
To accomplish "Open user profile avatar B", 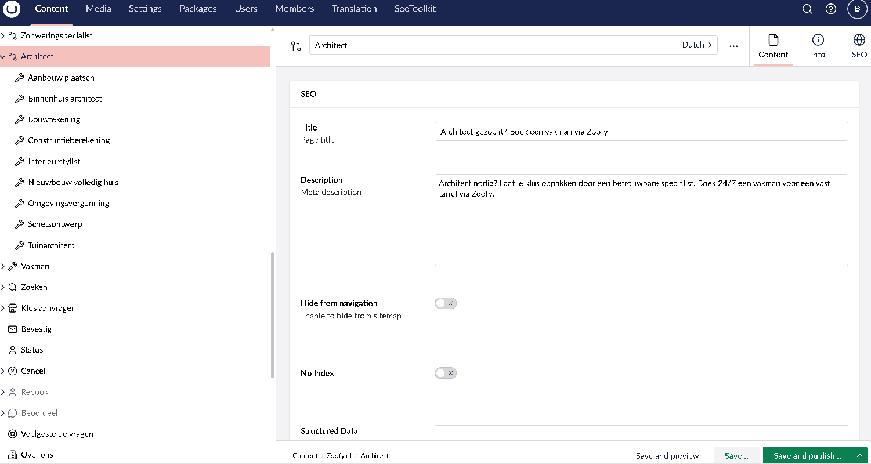I will coord(856,9).
